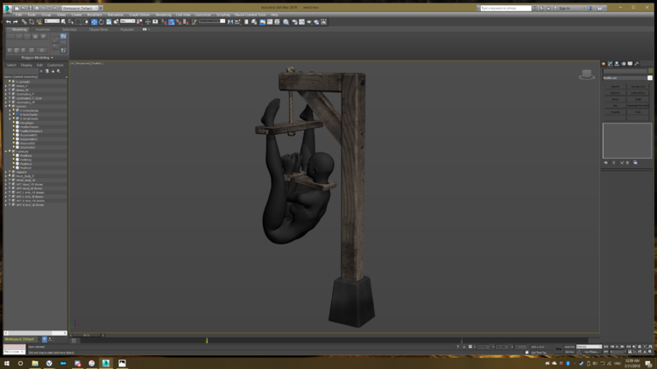657x369 pixels.
Task: Click the Undo arrow in main toolbar
Action: [x=9, y=22]
